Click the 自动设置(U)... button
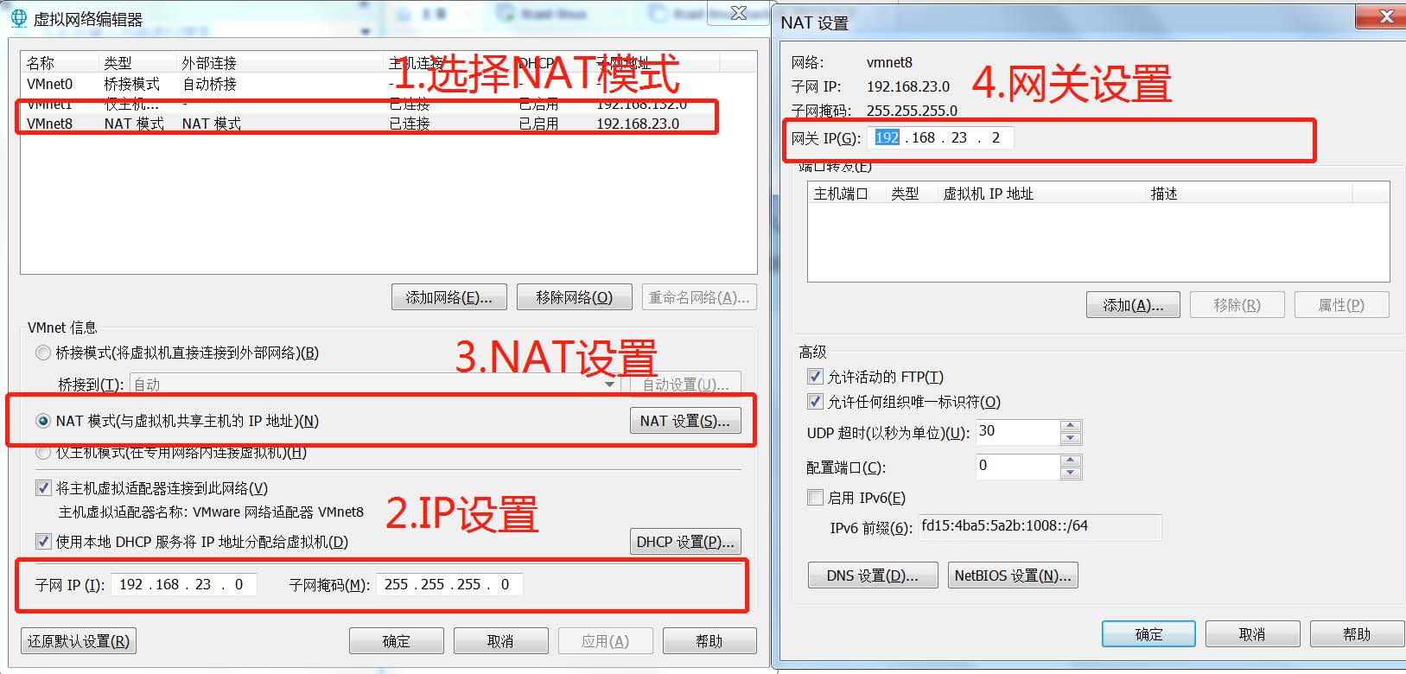The height and width of the screenshot is (674, 1406). click(685, 385)
